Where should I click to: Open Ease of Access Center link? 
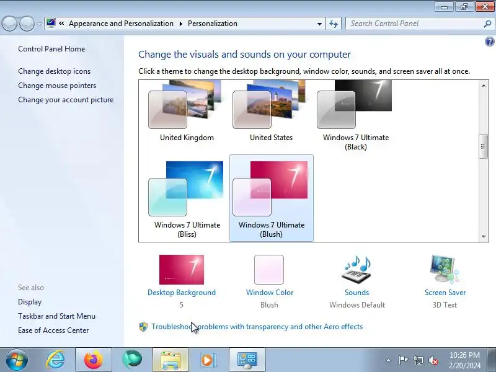53,330
